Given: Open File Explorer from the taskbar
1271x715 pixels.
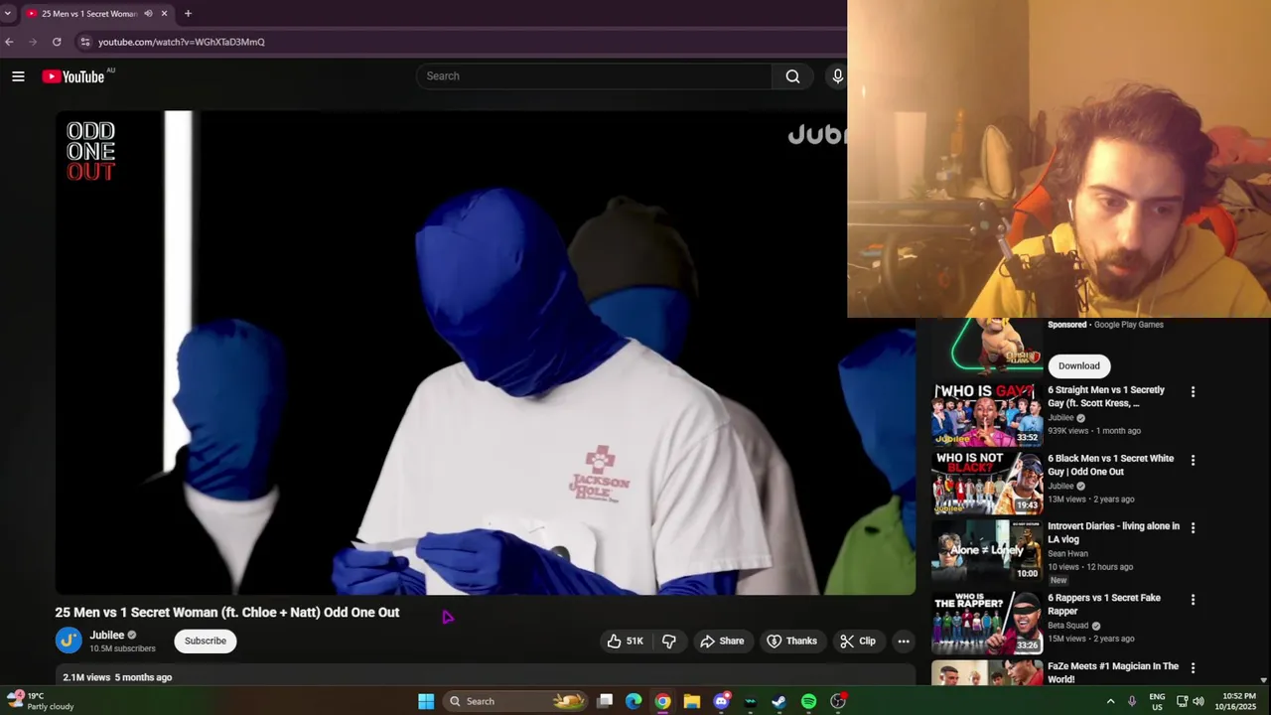Looking at the screenshot, I should click(692, 701).
